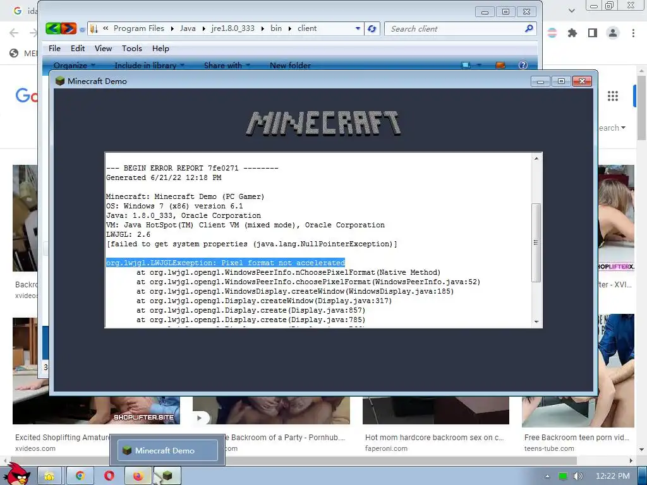Screen dimensions: 647x485
Task: Click the failed to get system properties line
Action: click(251, 244)
